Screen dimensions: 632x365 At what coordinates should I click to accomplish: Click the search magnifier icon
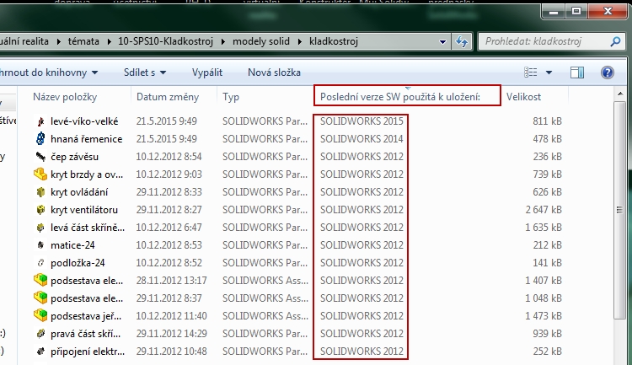pos(615,41)
